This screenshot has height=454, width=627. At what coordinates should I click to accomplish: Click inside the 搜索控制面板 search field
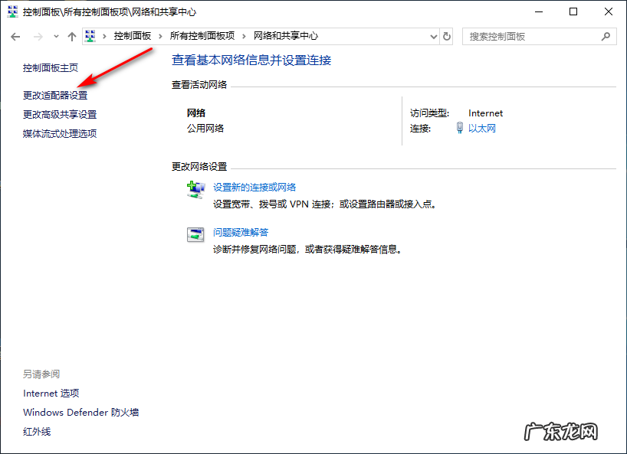[x=529, y=36]
